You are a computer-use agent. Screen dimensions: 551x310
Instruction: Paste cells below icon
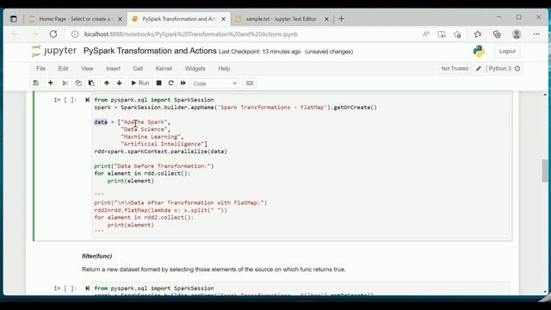91,84
